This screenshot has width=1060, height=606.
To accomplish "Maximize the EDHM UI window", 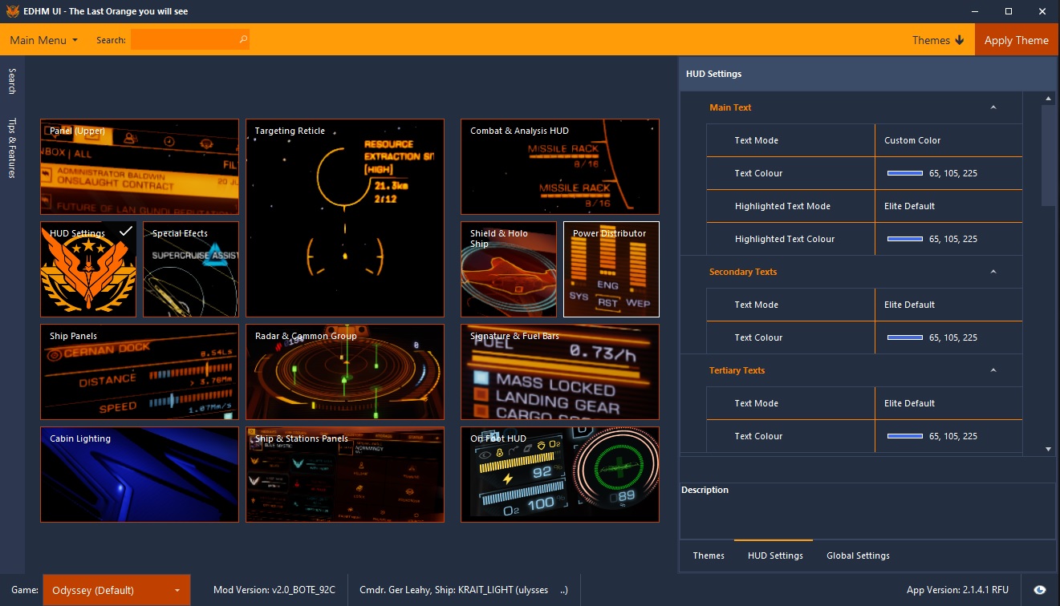I will pyautogui.click(x=1009, y=11).
